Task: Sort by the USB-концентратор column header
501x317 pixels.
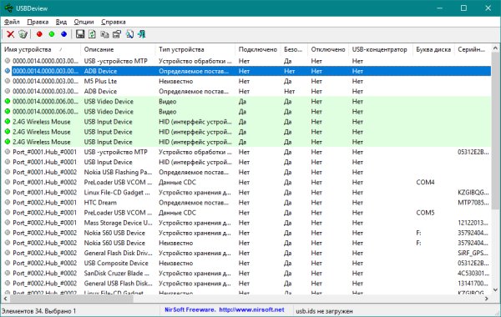Action: point(381,49)
